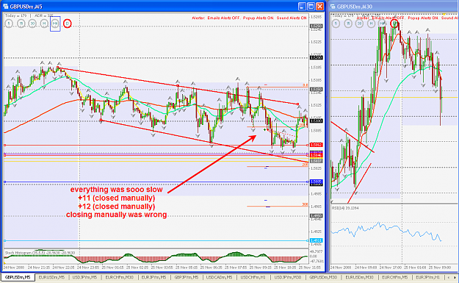Select the 30-minute timeframe button in M5 chart

point(32,24)
